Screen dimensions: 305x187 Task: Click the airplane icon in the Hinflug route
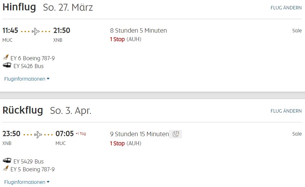36,31
